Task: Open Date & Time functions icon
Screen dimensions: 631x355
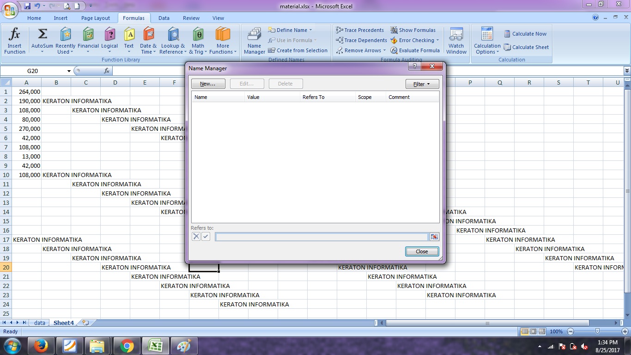Action: point(148,34)
